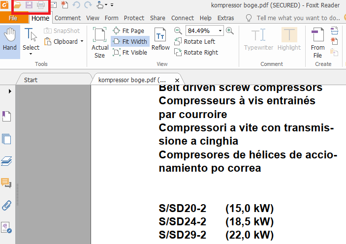Click Rotate Left
This screenshot has height=244, width=346.
[x=194, y=41]
